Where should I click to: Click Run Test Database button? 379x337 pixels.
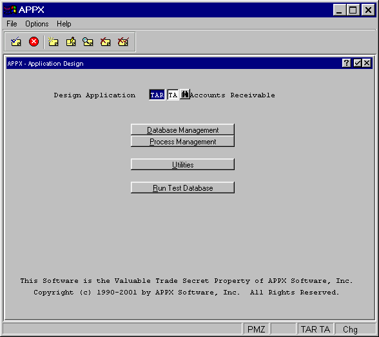pos(183,188)
